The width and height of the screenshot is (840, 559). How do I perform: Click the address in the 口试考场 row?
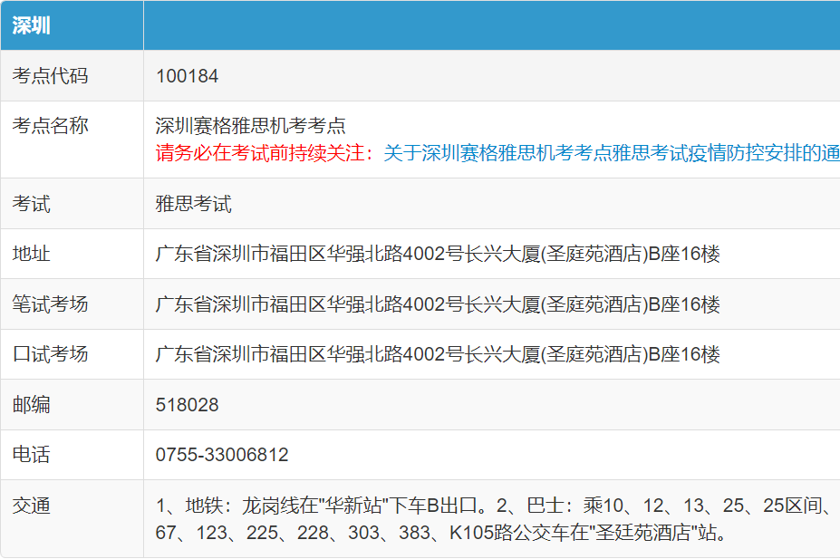coord(438,354)
